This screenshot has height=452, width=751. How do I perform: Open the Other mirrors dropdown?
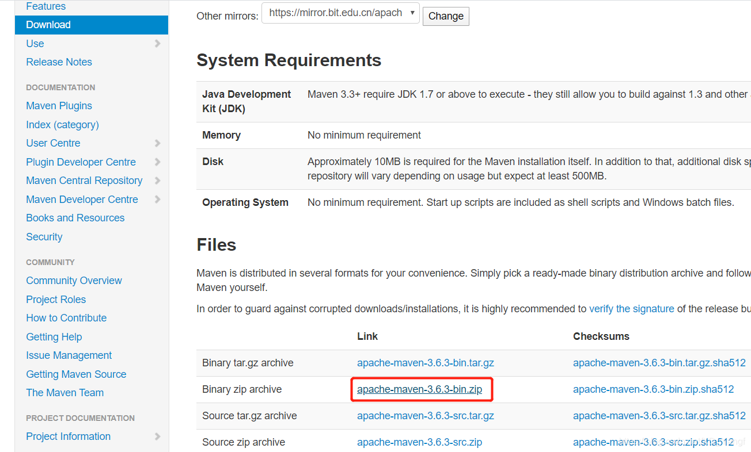[x=340, y=13]
